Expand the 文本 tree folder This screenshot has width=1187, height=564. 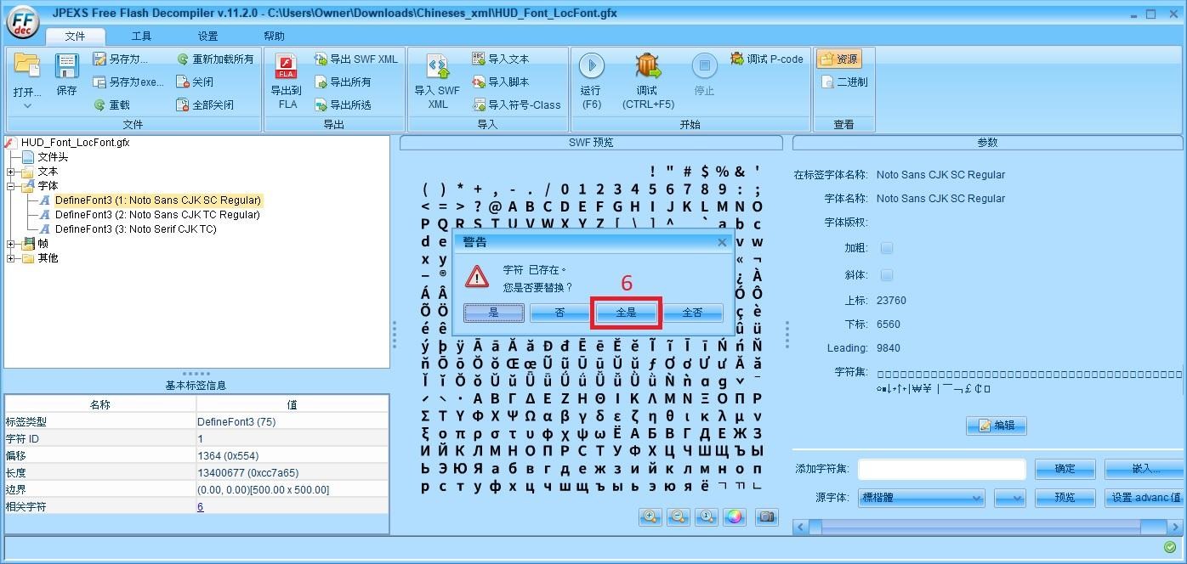coord(12,172)
